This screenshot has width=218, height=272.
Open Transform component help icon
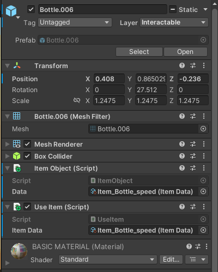[x=182, y=65]
